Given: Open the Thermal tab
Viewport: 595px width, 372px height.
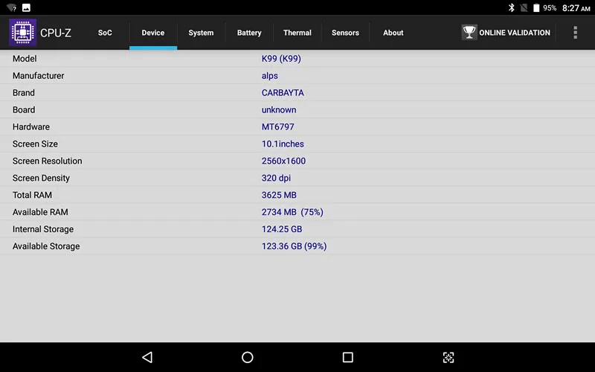Looking at the screenshot, I should (297, 33).
